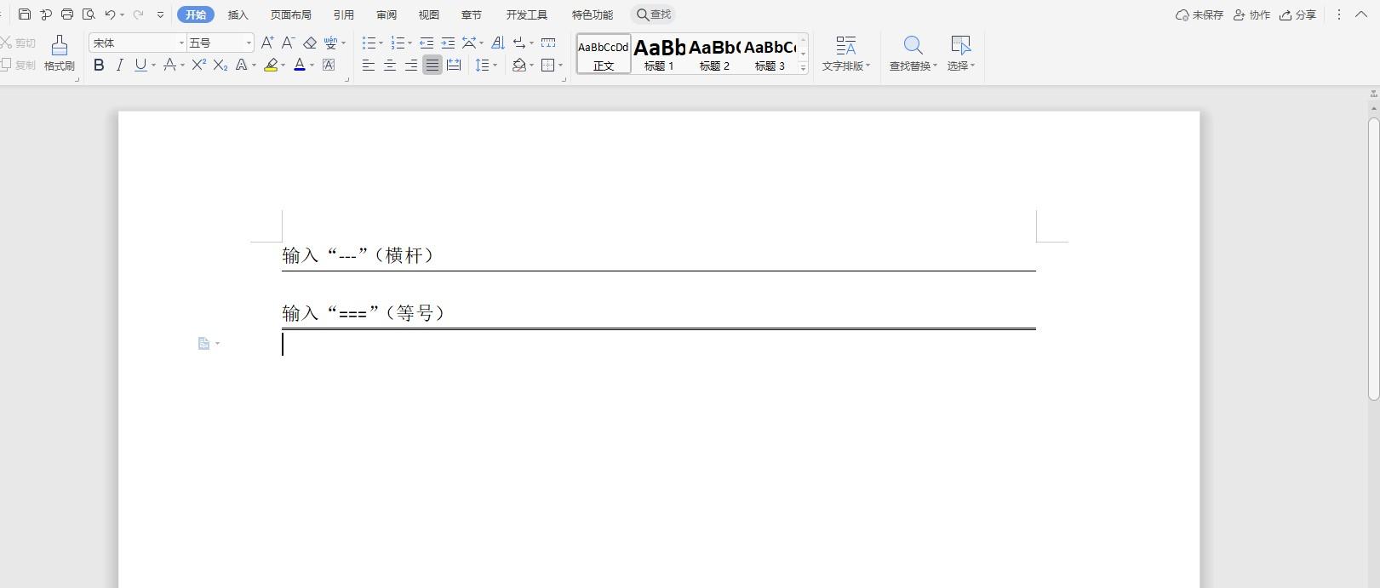The image size is (1380, 588).
Task: Collapse the ribbon with the chevron icon
Action: 1361,14
